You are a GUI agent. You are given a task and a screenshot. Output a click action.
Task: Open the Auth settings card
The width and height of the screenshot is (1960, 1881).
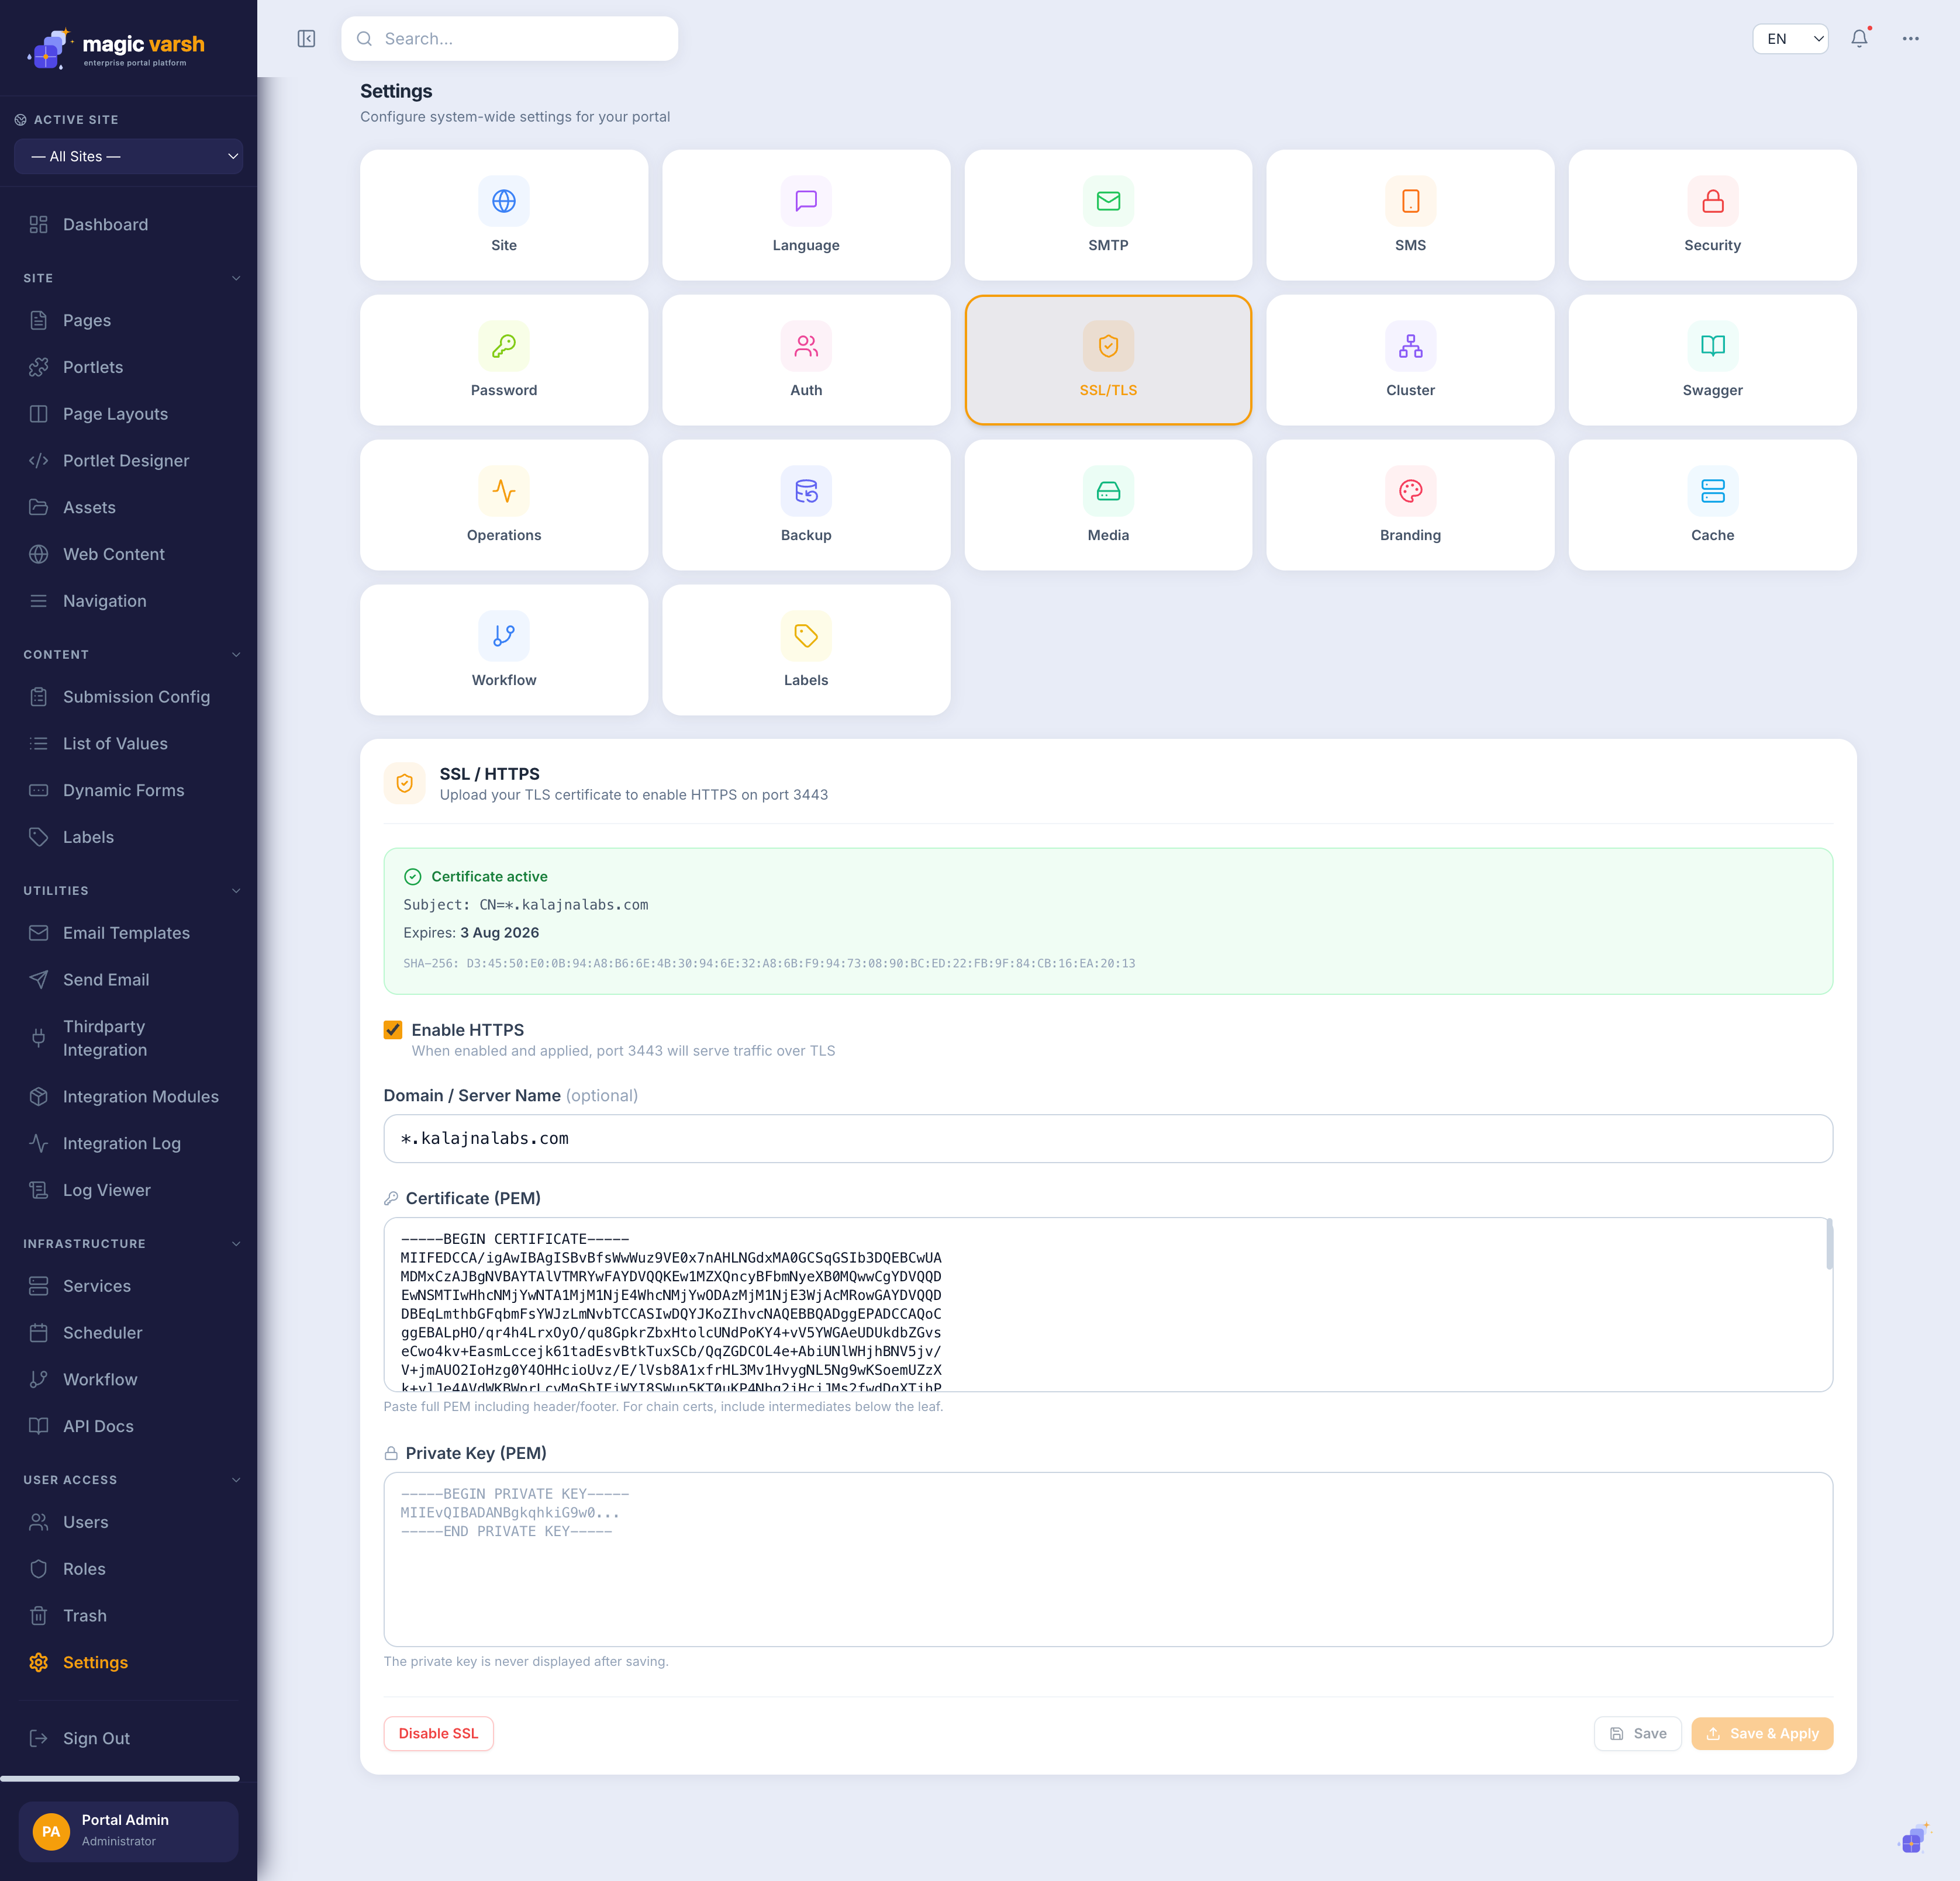806,360
